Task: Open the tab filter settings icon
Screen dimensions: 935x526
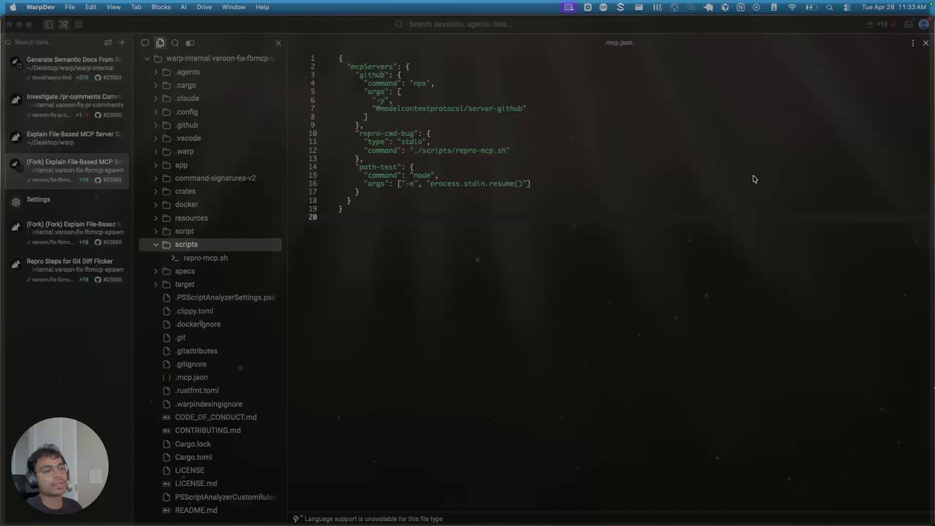Action: (108, 42)
